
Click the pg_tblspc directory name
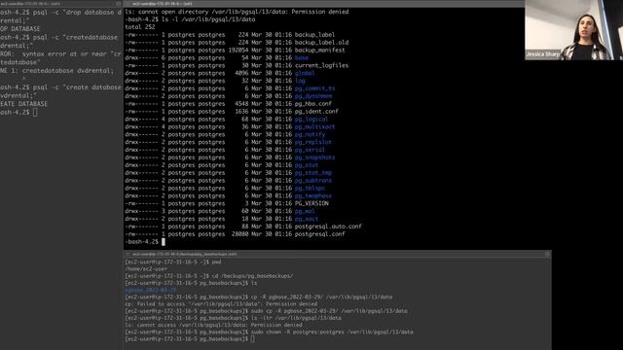point(310,189)
